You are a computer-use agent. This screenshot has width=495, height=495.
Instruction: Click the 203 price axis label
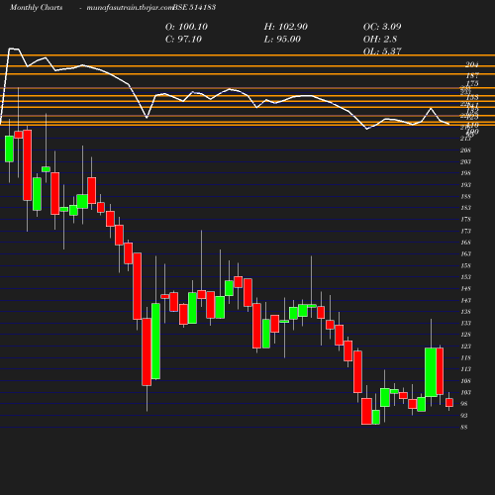tap(465, 162)
